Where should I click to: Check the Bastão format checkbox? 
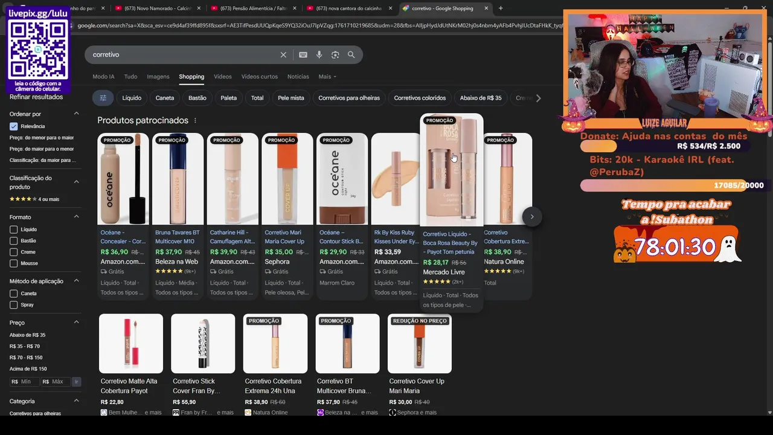pos(14,240)
